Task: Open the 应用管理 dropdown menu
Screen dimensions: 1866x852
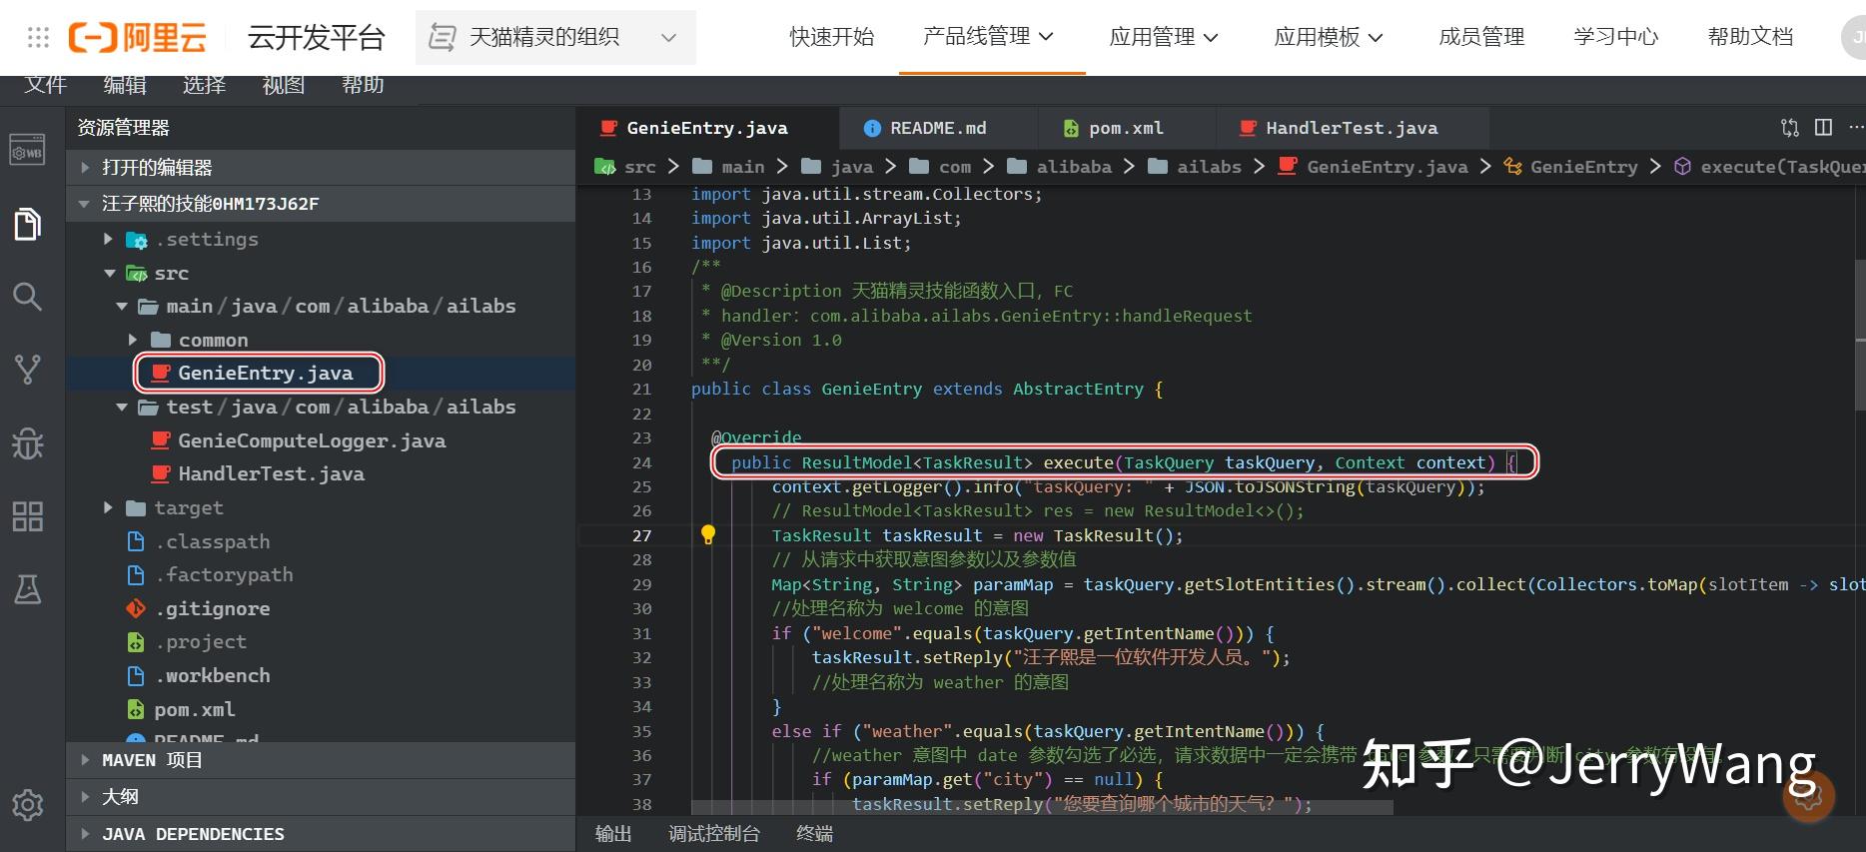Action: [1164, 37]
